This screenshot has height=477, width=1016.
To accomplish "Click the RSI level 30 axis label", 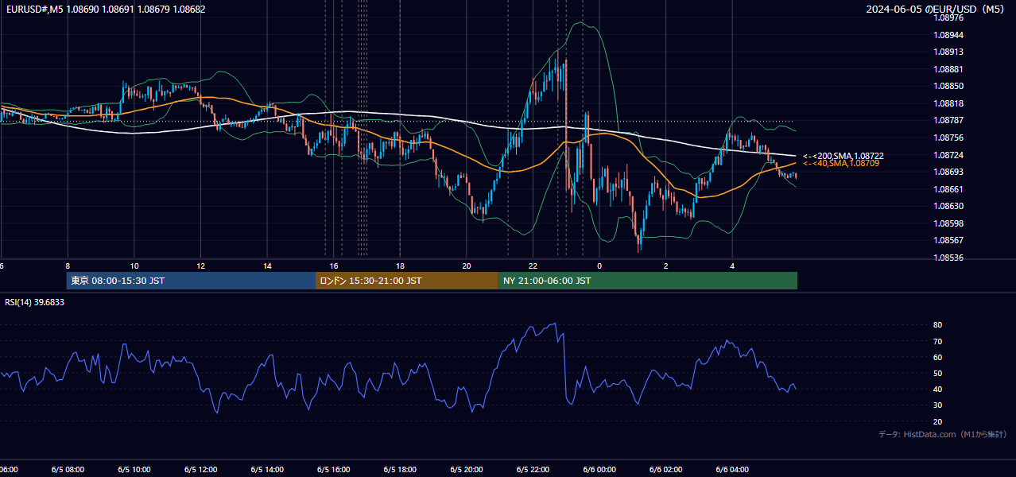I will point(937,405).
